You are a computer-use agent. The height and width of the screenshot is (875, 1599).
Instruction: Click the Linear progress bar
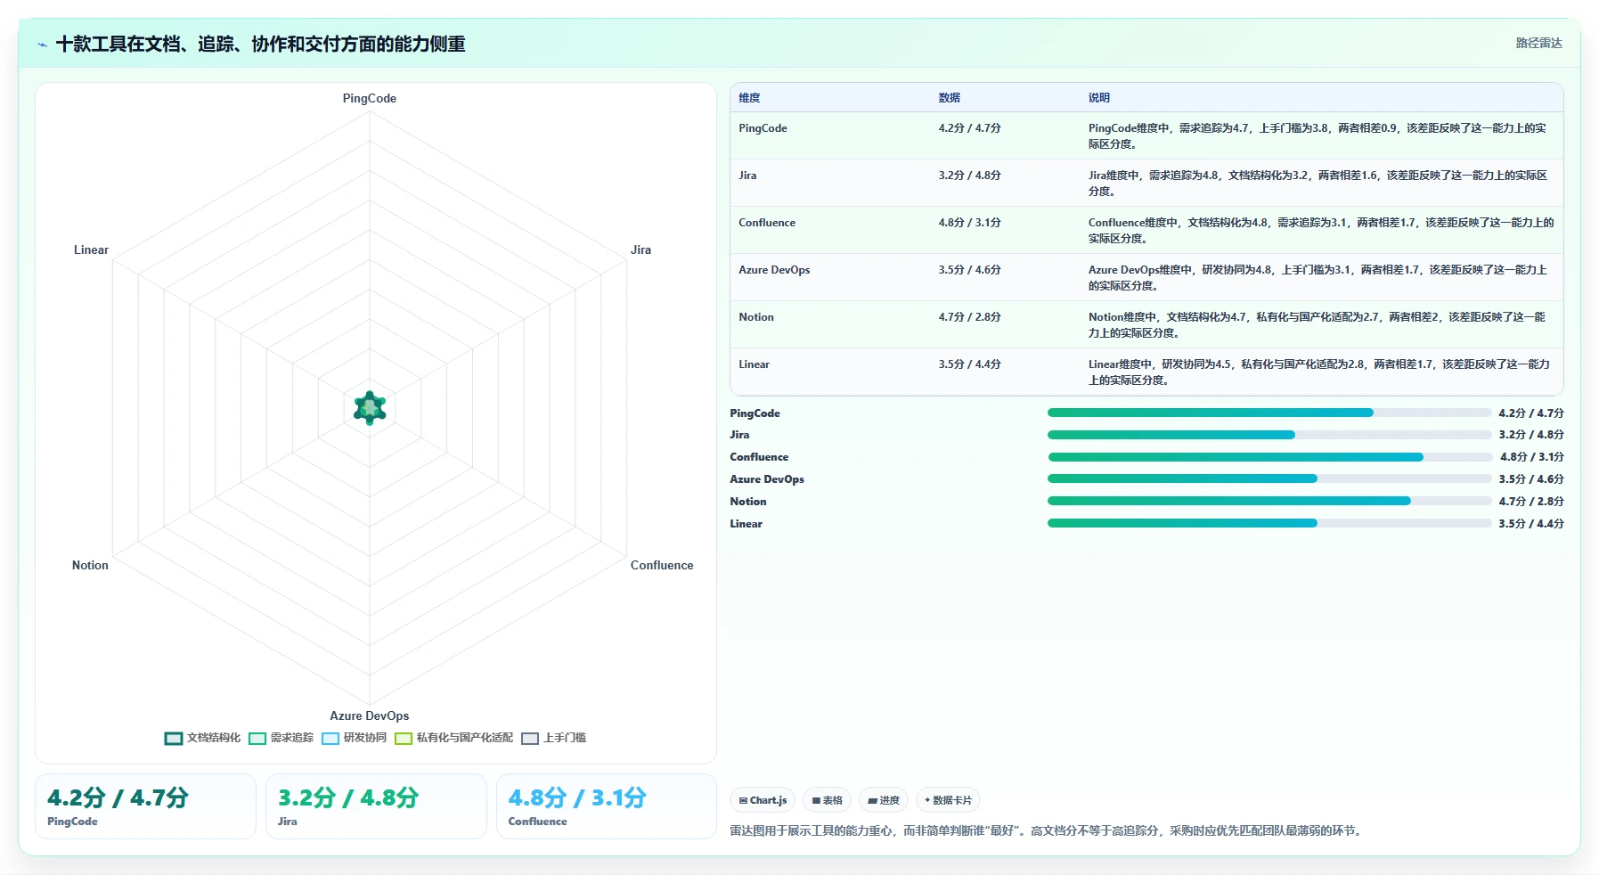pyautogui.click(x=1269, y=523)
